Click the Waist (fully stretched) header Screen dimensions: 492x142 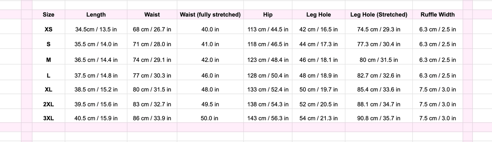210,15
